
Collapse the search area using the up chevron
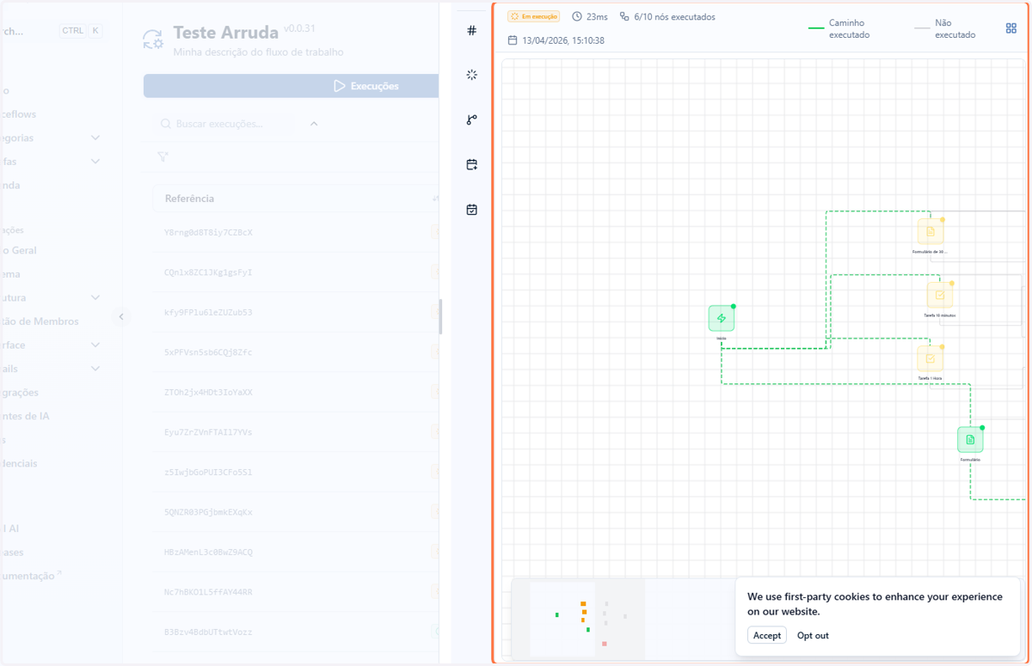314,124
